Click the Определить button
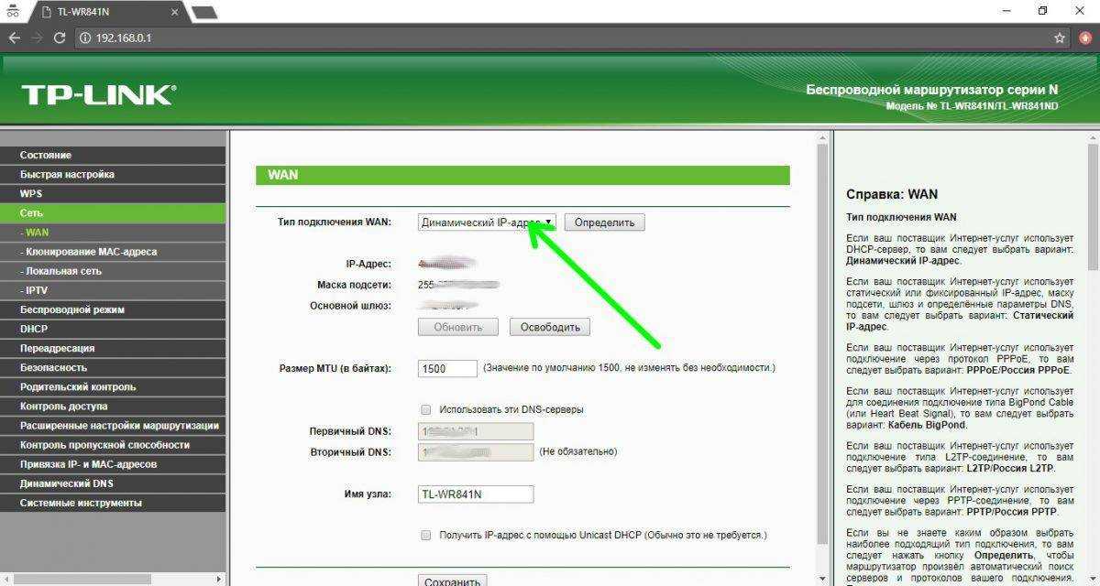This screenshot has height=586, width=1100. pos(604,222)
